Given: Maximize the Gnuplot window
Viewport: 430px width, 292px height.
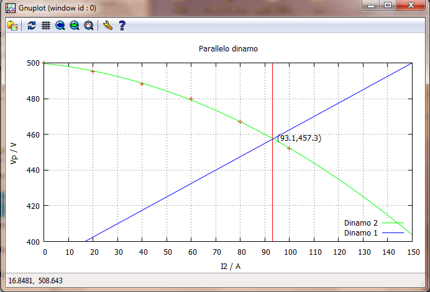Looking at the screenshot, I should tap(388, 6).
